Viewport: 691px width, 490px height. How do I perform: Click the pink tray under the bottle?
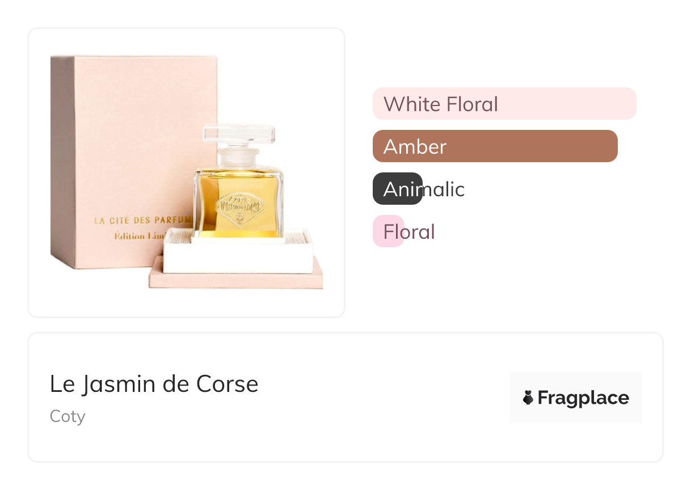(x=235, y=280)
